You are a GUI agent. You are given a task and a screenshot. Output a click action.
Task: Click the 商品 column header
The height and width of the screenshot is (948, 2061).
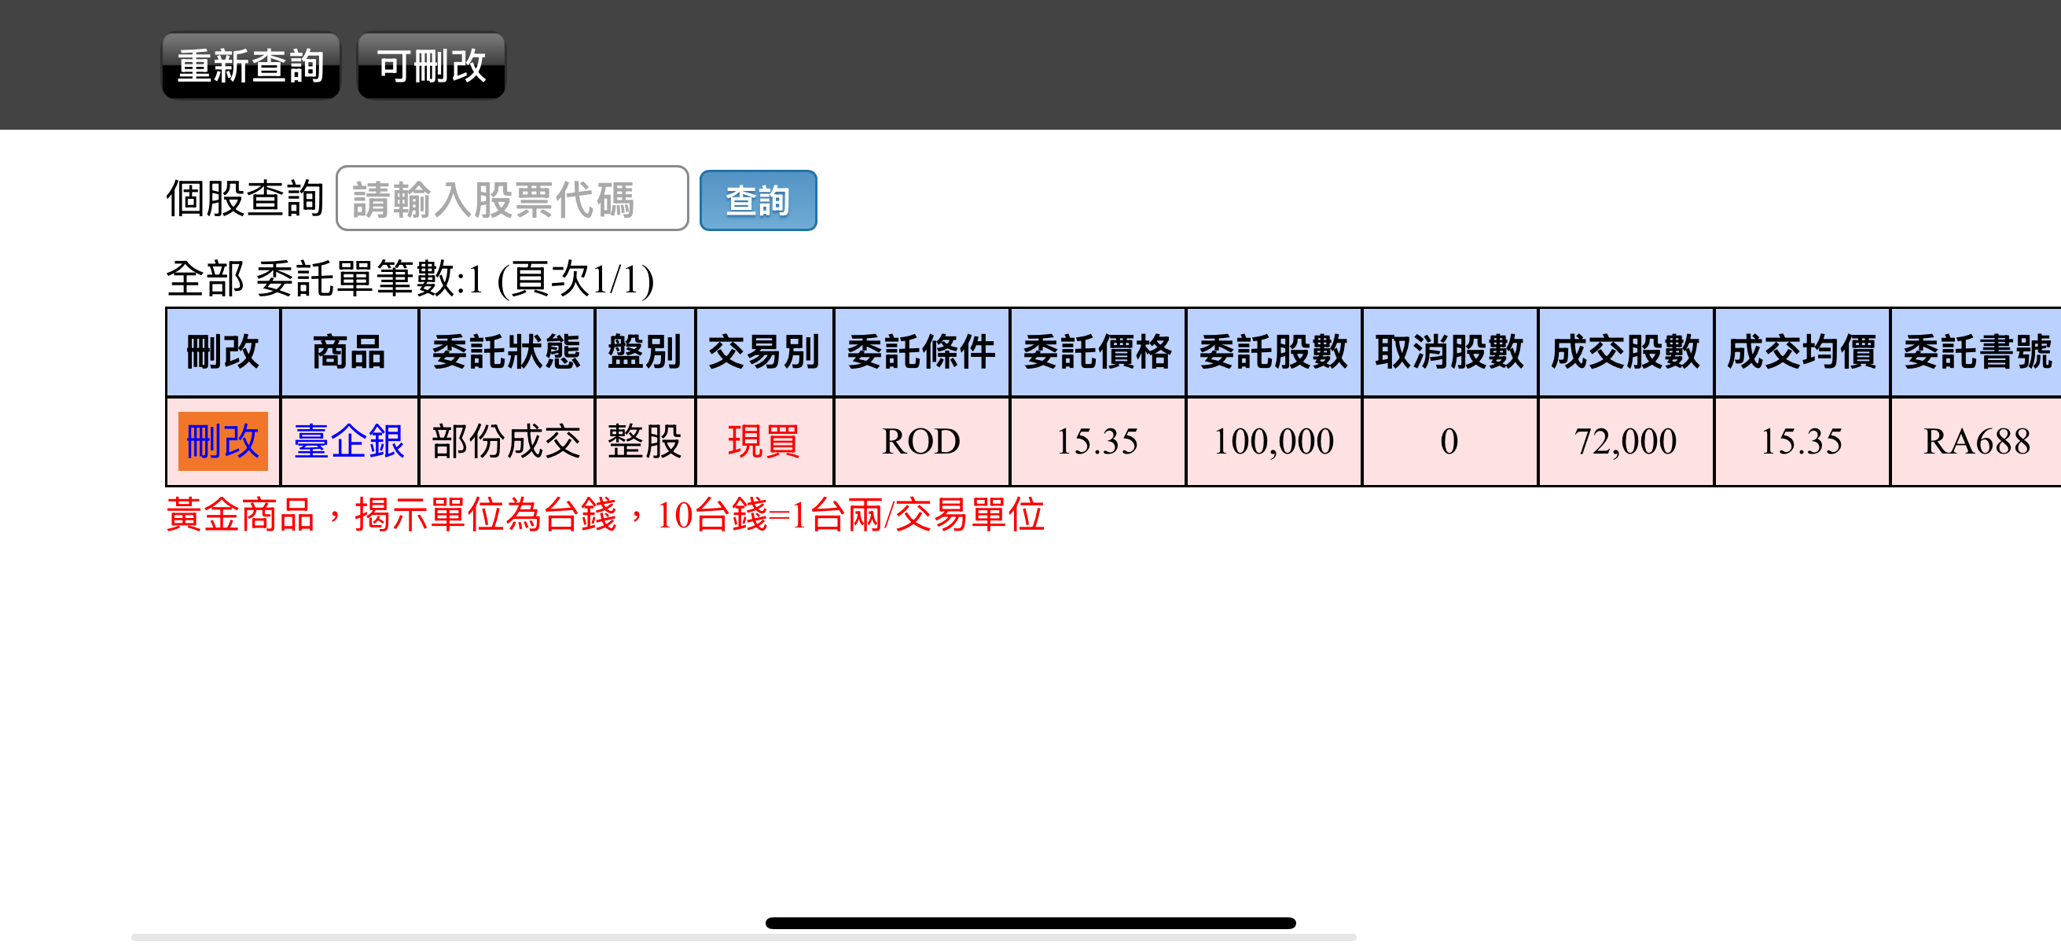pyautogui.click(x=349, y=352)
